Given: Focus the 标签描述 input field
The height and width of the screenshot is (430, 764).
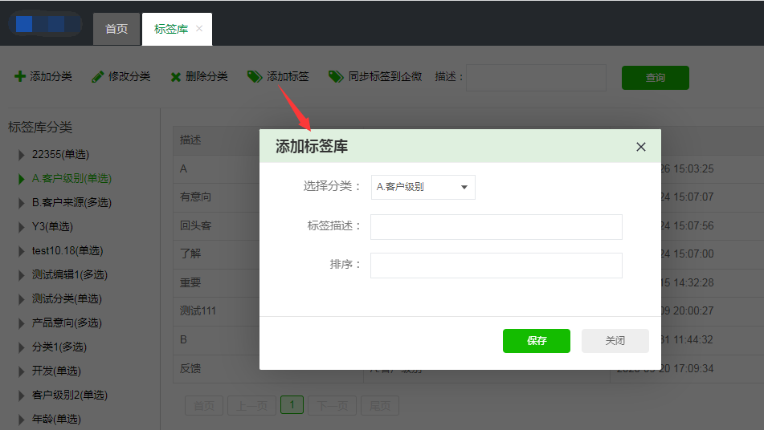Looking at the screenshot, I should [x=496, y=227].
